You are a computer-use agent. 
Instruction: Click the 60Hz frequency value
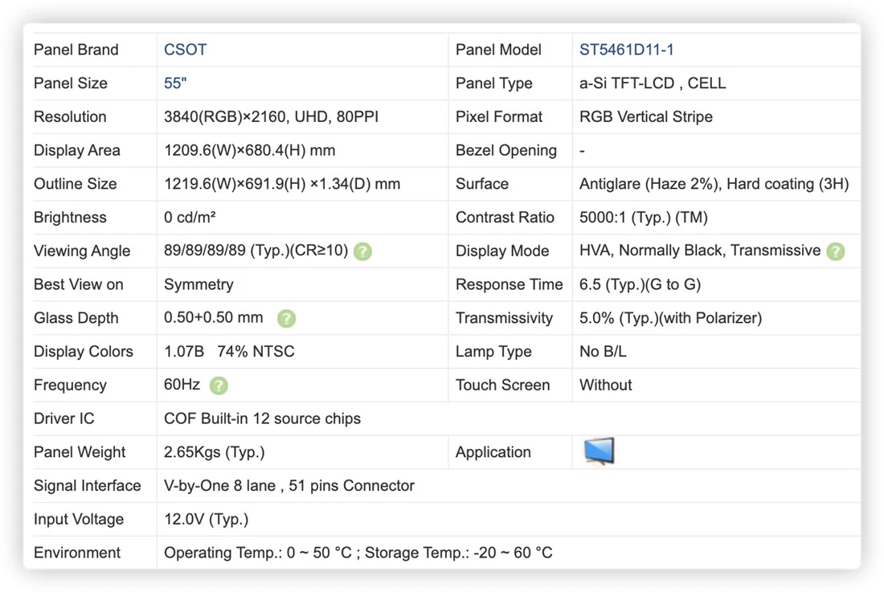(182, 385)
